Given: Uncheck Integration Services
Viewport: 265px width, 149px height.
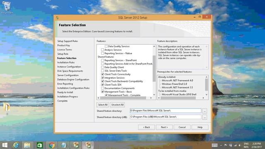Looking at the screenshot, I should [x=102, y=78].
